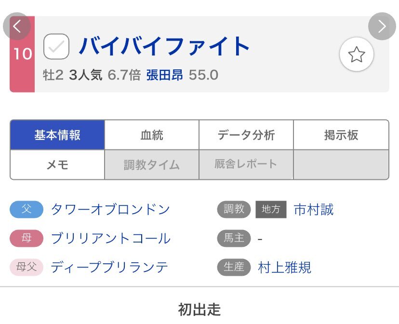Go to the next horse with right arrow
This screenshot has height=324, width=399.
382,26
